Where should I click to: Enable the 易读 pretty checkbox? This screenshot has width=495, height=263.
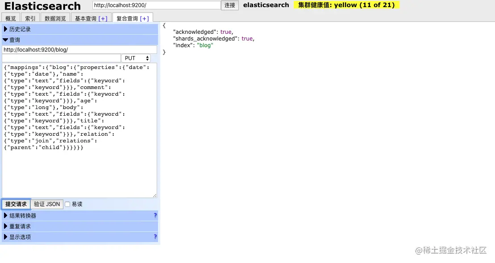click(67, 204)
